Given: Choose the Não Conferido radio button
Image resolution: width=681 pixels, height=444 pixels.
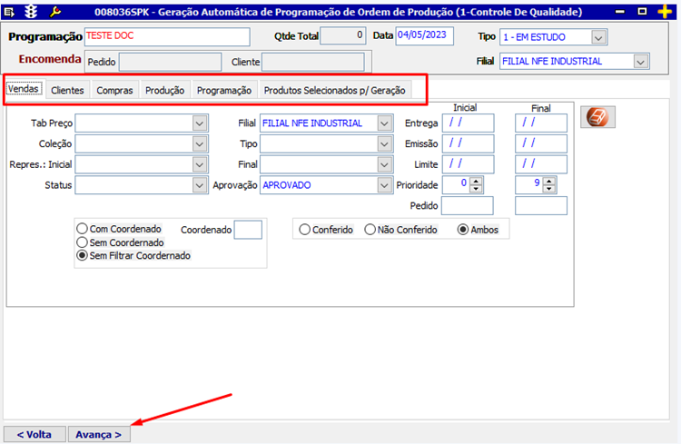Looking at the screenshot, I should (x=370, y=230).
